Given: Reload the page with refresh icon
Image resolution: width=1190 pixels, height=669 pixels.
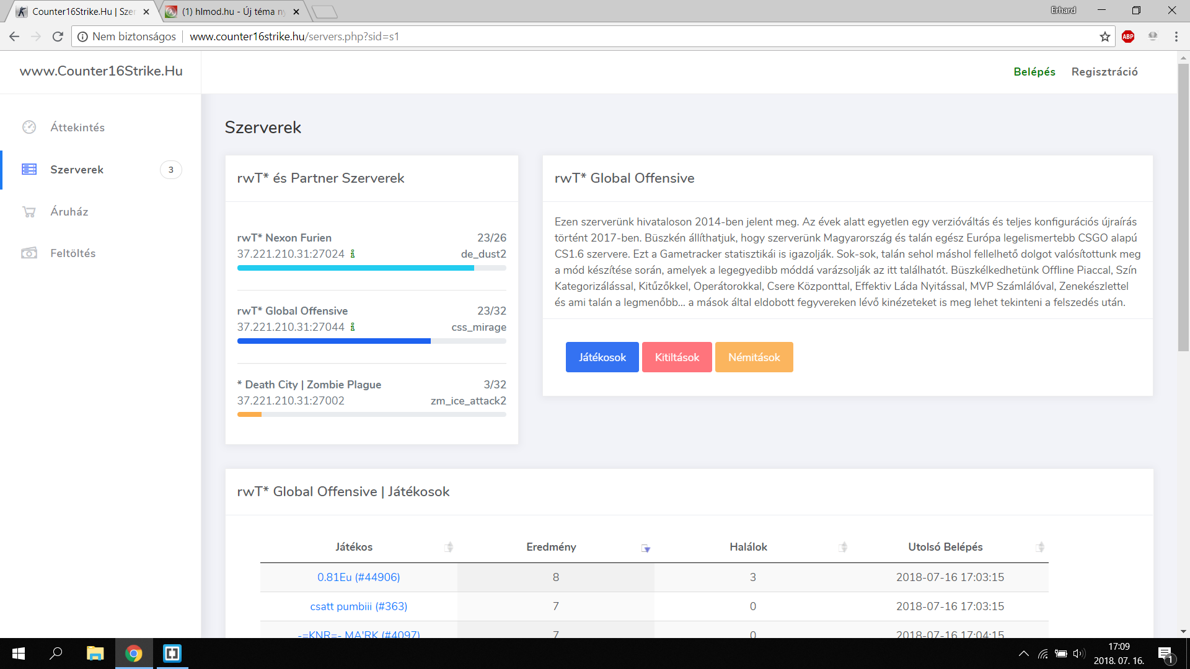Looking at the screenshot, I should coord(58,37).
